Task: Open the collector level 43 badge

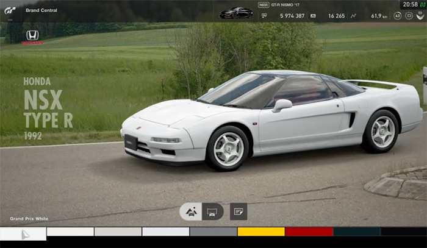Action: pos(397,16)
